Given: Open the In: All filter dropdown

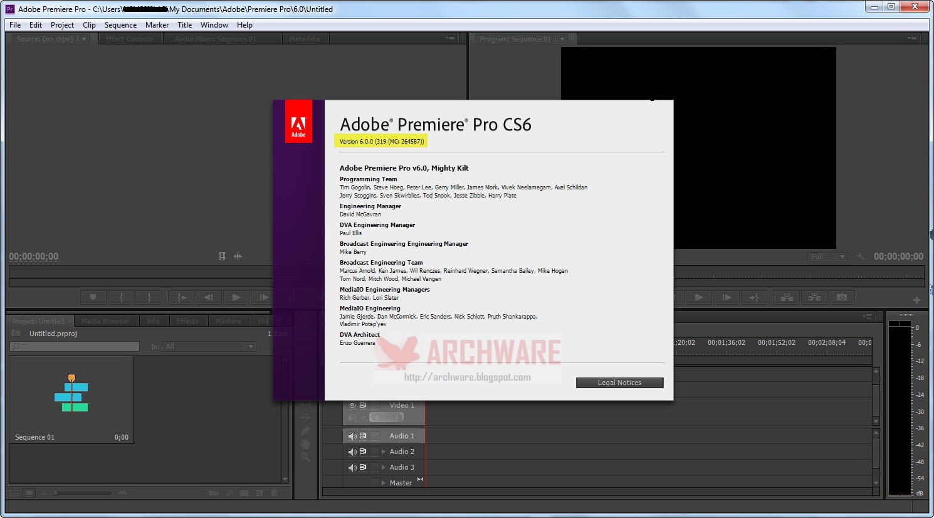Looking at the screenshot, I should pos(209,346).
